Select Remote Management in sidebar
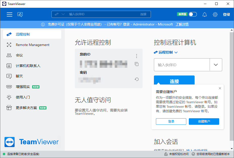Screen dimensions: 234x158 click(x=32, y=45)
